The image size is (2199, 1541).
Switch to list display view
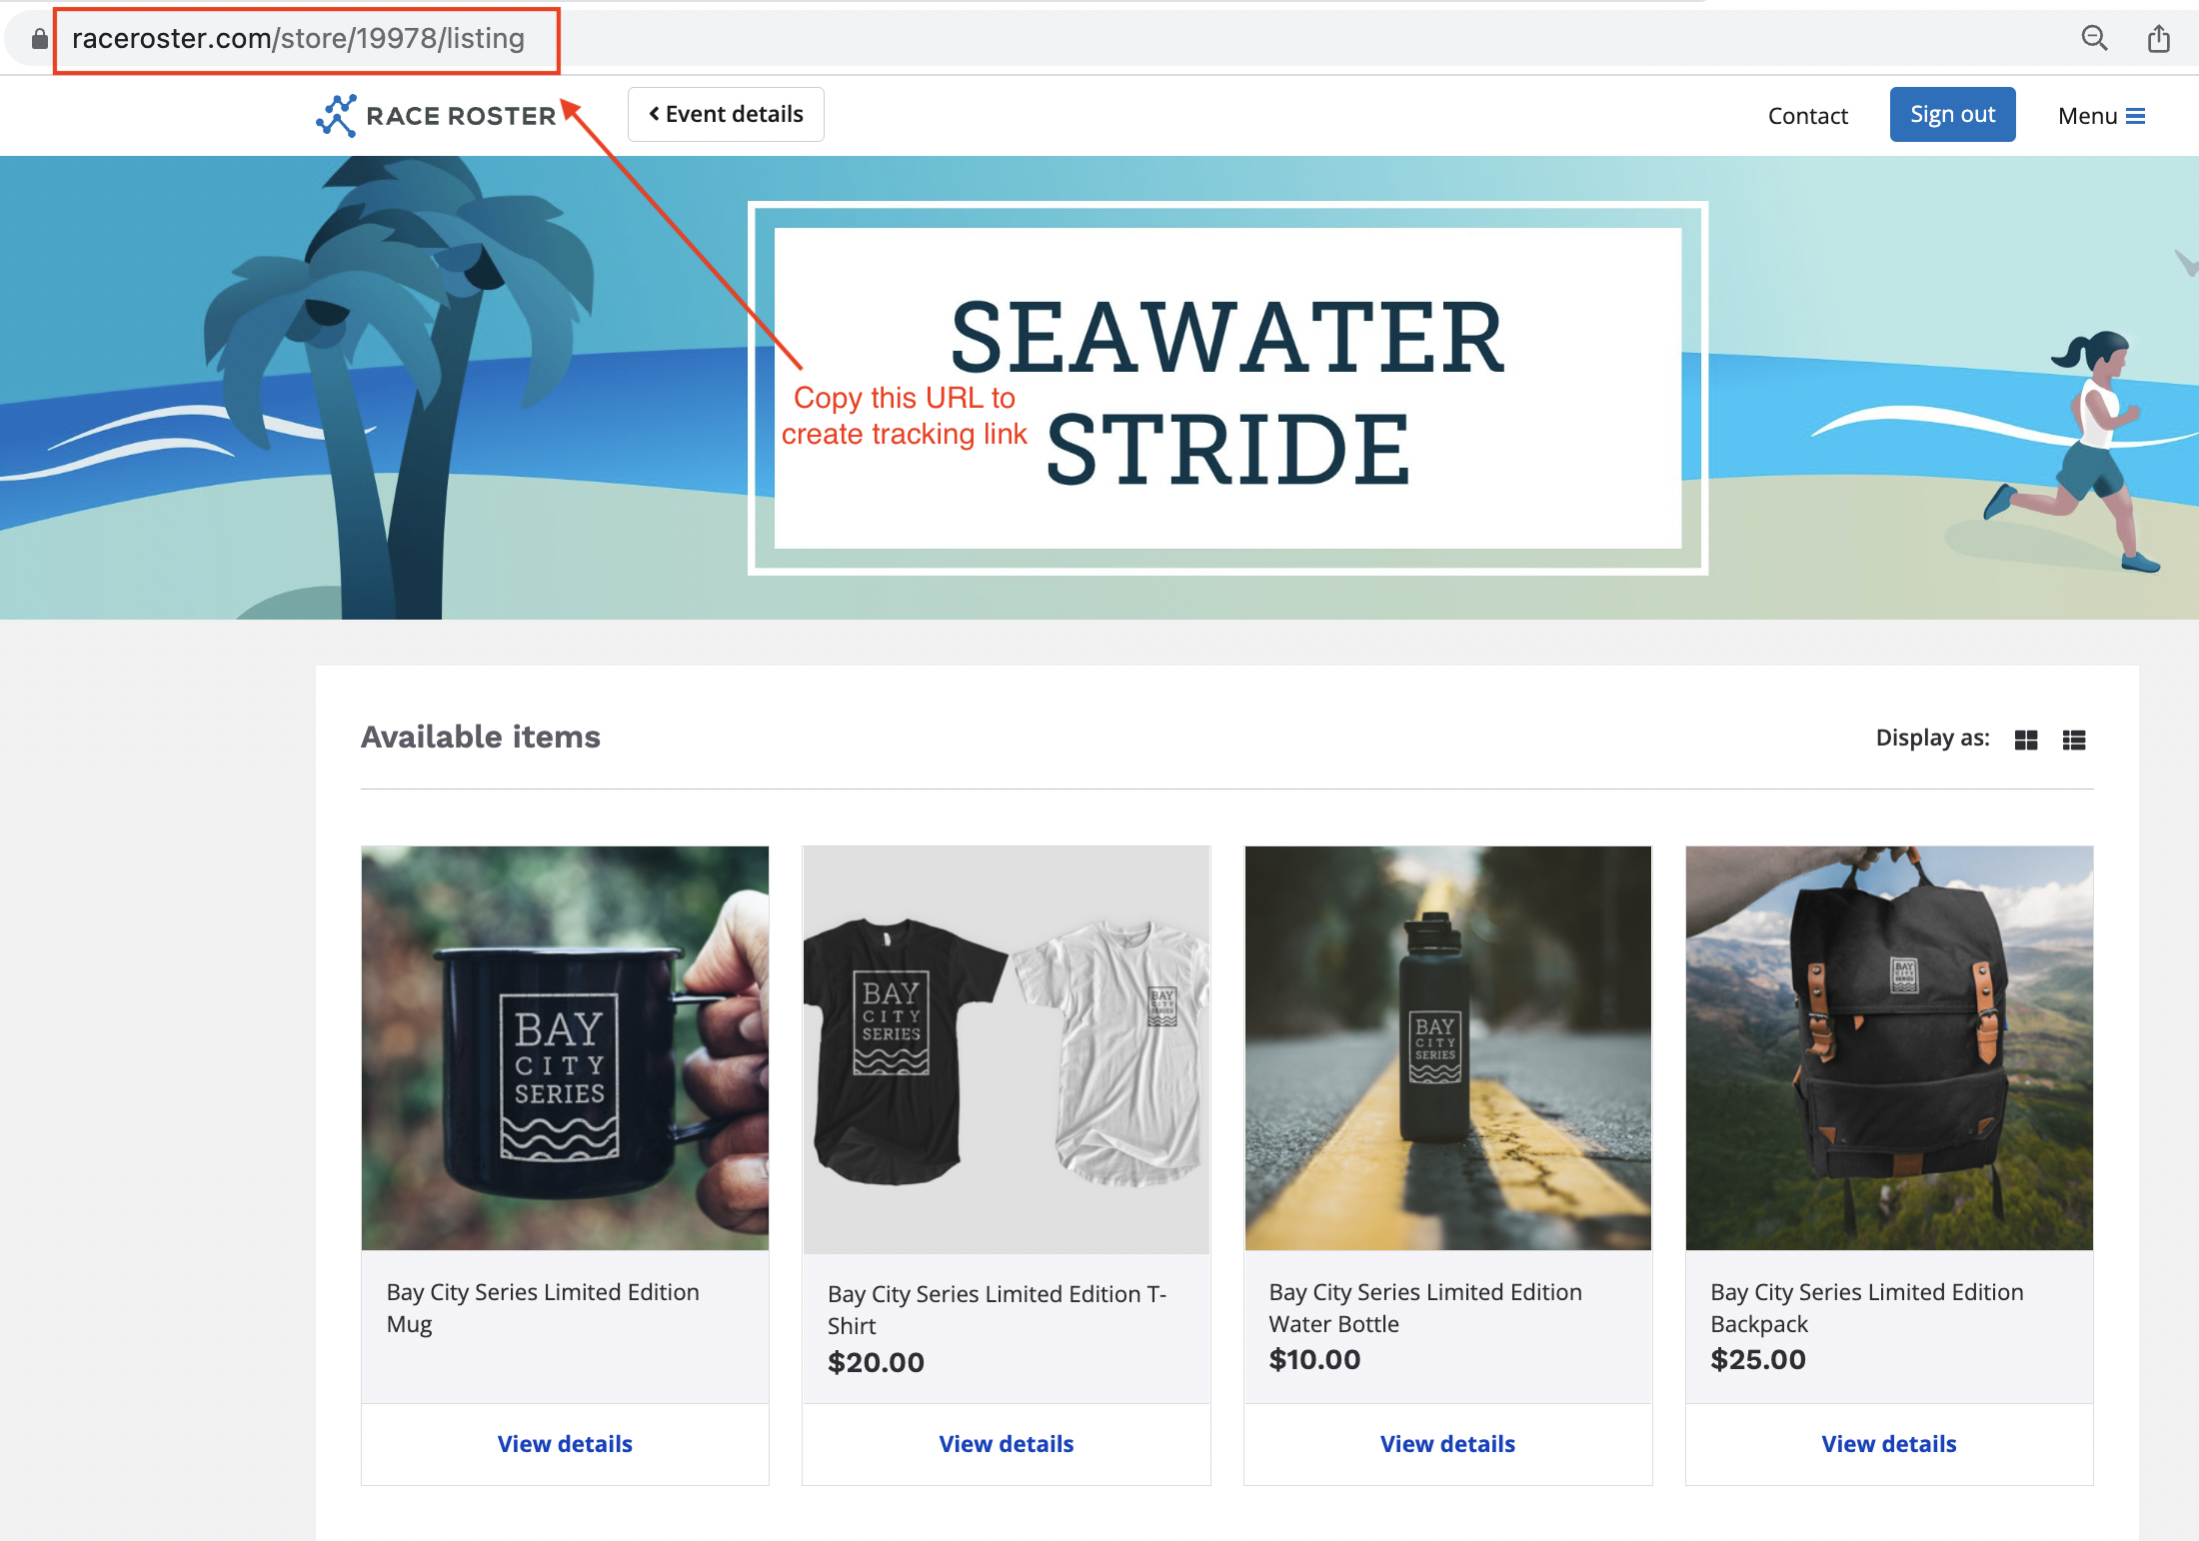[2074, 740]
